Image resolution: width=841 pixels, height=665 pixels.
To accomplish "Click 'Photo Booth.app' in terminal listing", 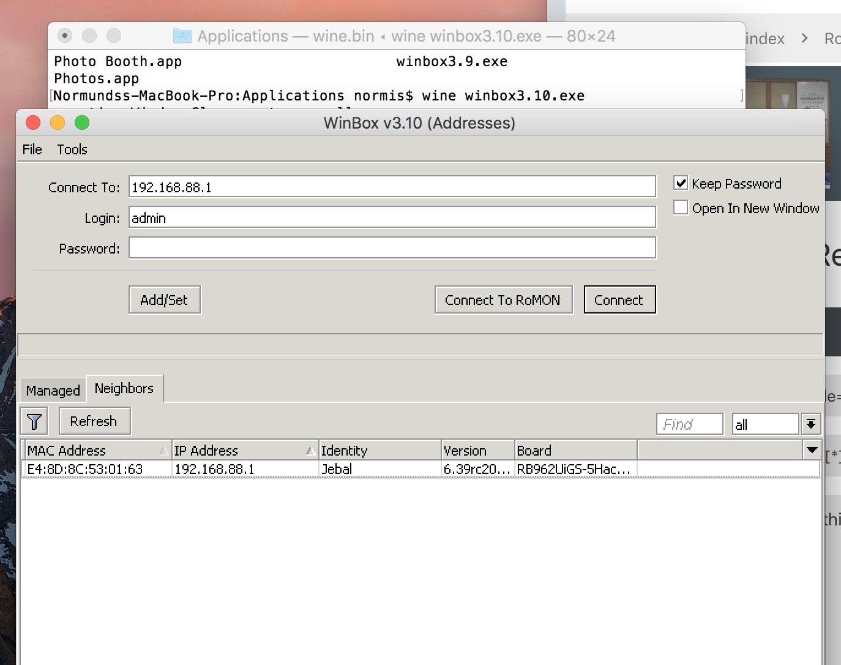I will [118, 61].
